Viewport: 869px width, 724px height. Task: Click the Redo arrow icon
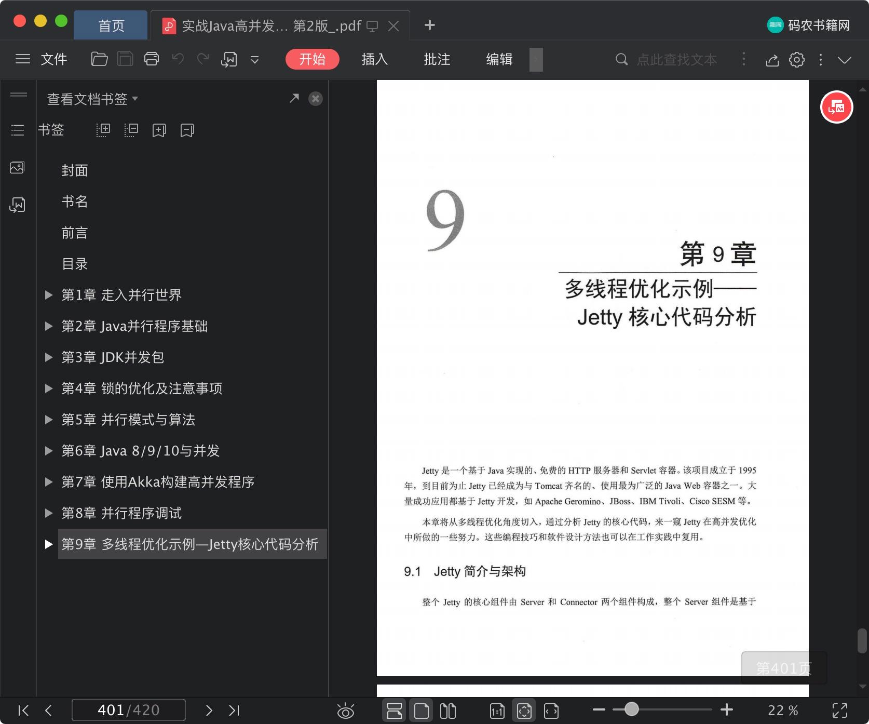(x=203, y=59)
